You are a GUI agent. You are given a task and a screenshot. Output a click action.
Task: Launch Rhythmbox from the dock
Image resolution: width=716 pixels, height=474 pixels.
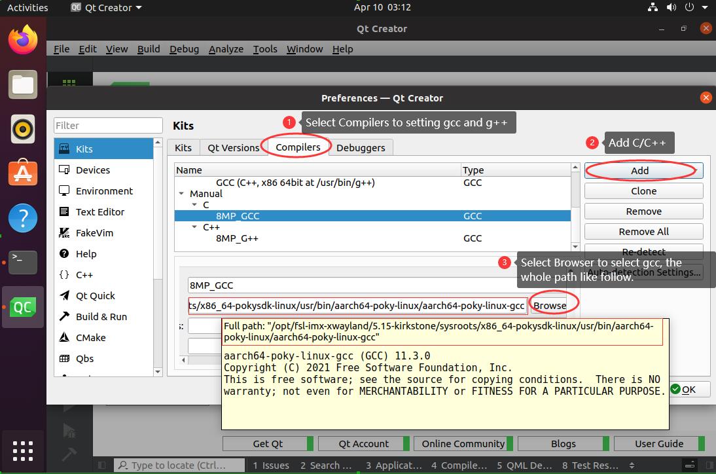[23, 129]
